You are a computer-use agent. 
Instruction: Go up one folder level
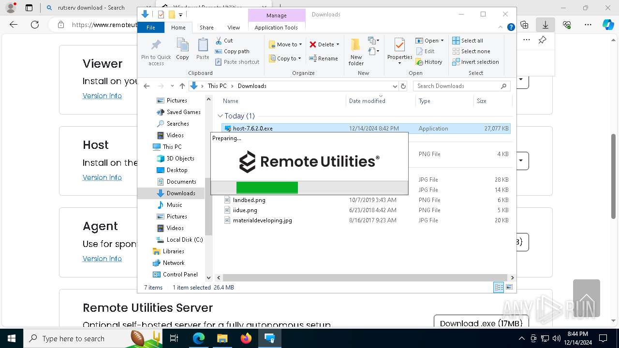[182, 86]
